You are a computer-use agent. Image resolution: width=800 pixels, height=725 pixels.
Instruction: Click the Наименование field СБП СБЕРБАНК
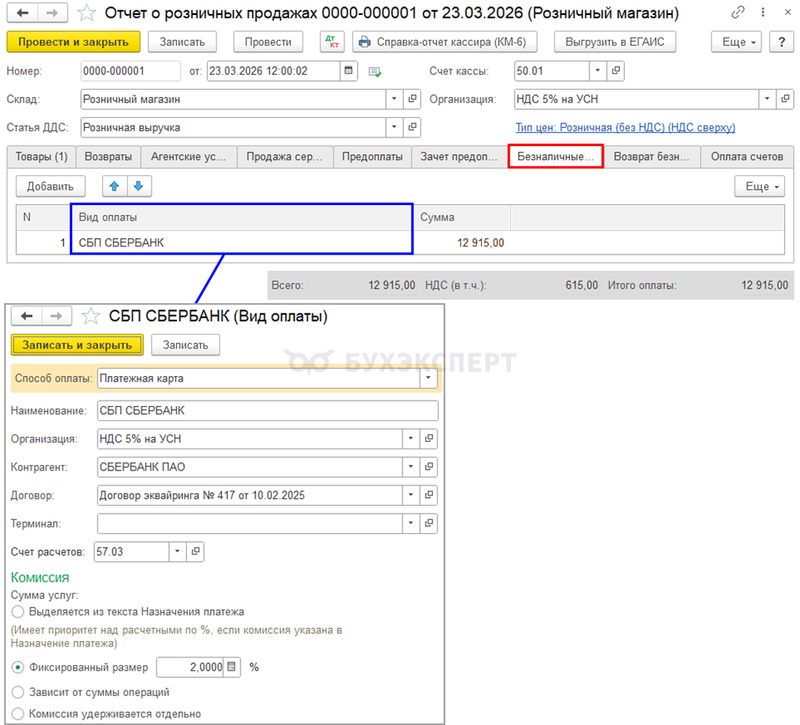pyautogui.click(x=267, y=411)
